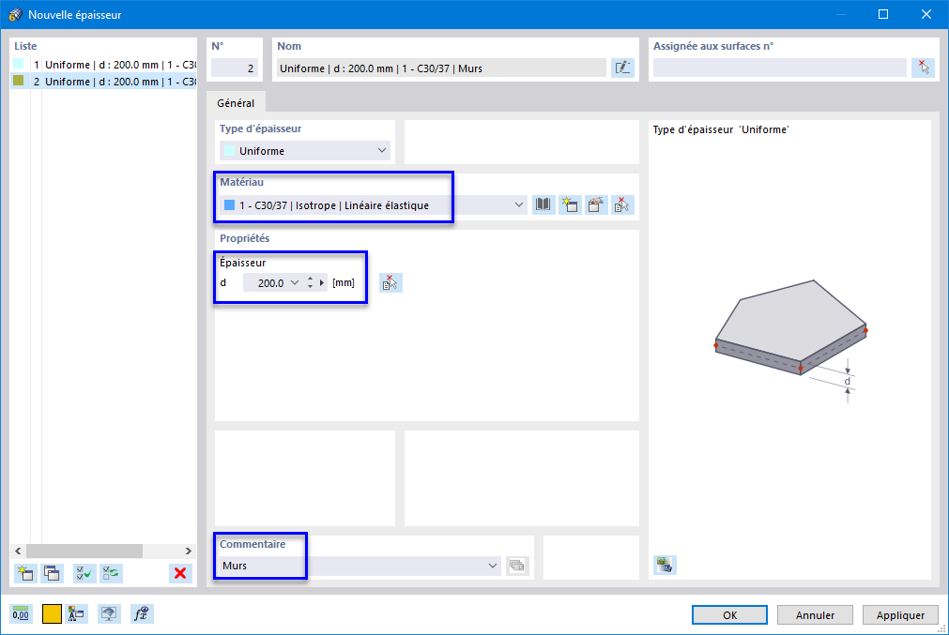Expand the Matériau C30/37 dropdown

pyautogui.click(x=519, y=205)
